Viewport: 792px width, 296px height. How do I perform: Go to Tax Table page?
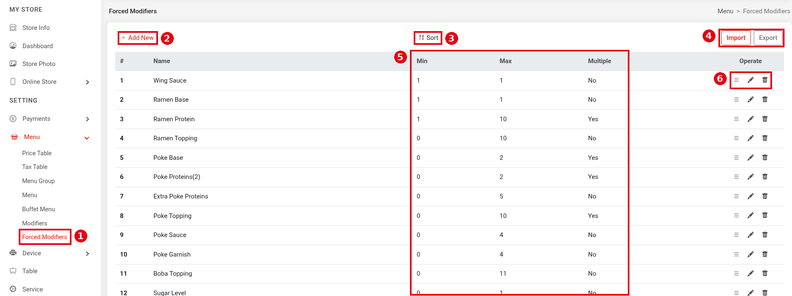(35, 167)
